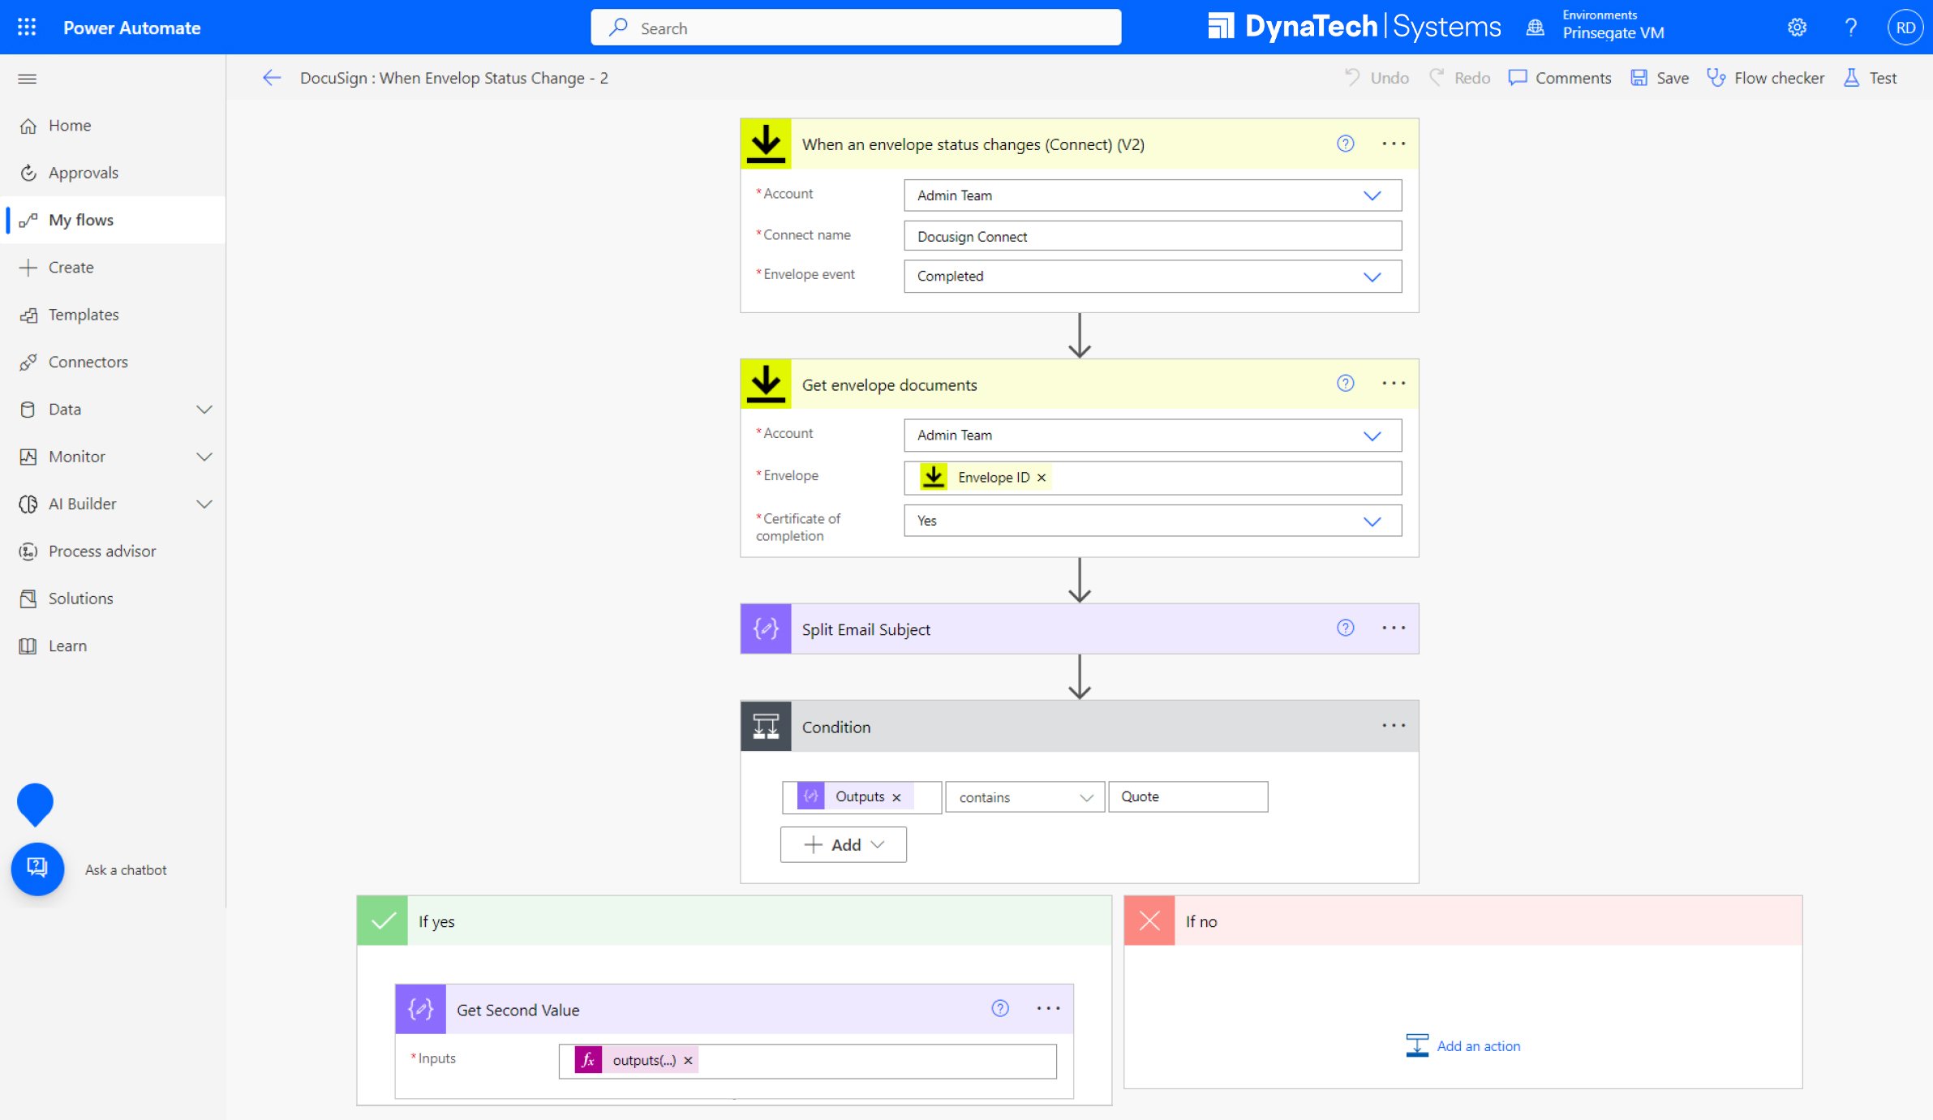Remove the outputs expression from Inputs field

tap(686, 1060)
